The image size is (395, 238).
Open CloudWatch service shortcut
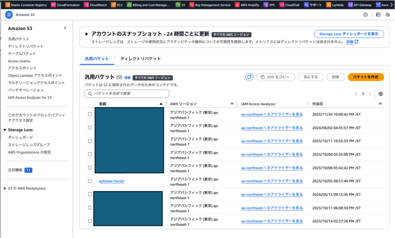[95, 5]
